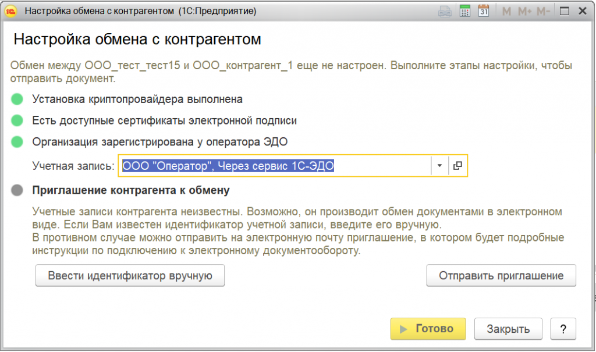
Task: Click the 1C application logo icon
Action: click(x=10, y=11)
